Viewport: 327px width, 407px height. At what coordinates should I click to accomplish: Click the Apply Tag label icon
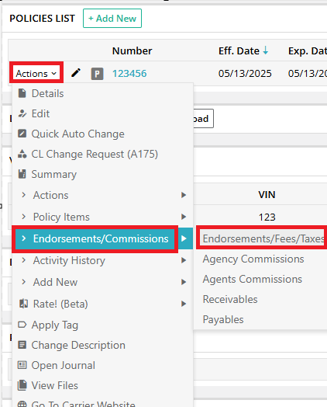(22, 325)
